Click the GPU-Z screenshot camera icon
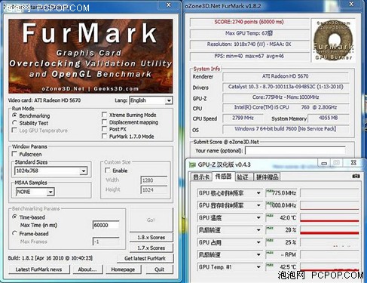The image size is (367, 283). pos(356,177)
